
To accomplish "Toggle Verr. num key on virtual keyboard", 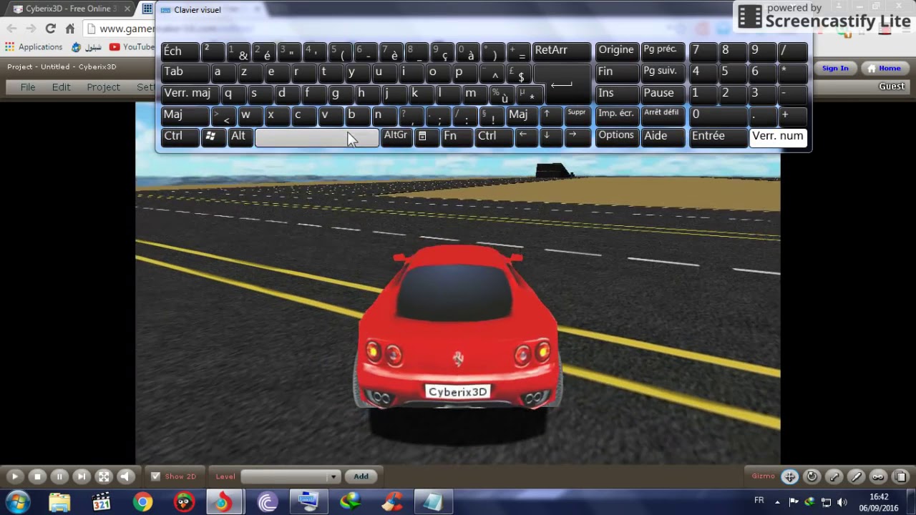I will [778, 137].
